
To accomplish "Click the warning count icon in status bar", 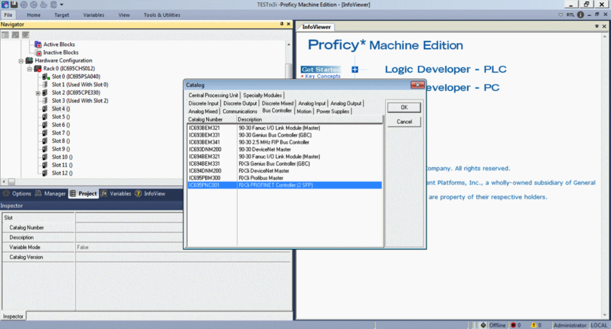I will [x=533, y=325].
